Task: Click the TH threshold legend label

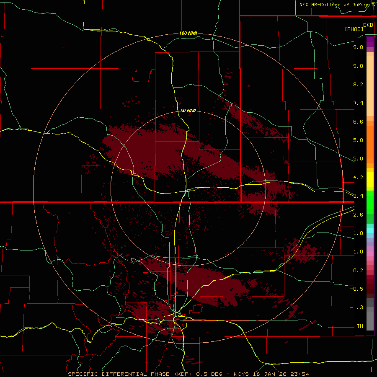Action: tap(360, 326)
